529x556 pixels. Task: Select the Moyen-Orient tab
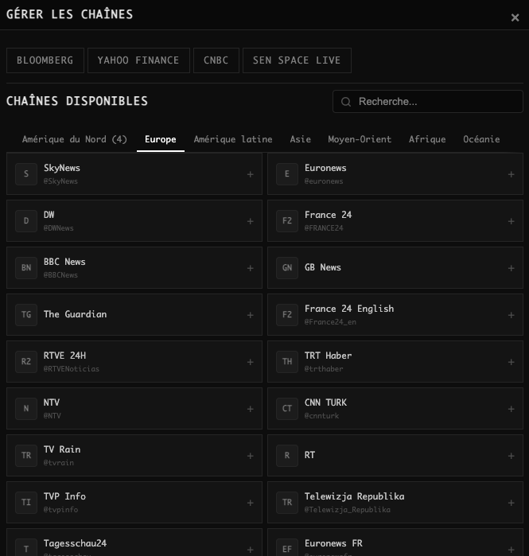tap(360, 139)
